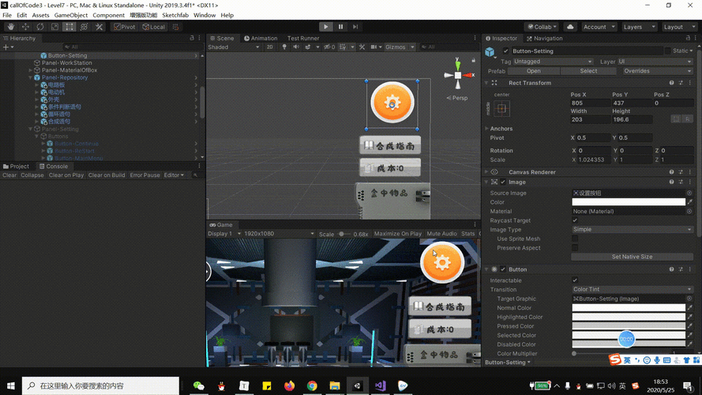Click Set Native Size button
Screen dimensions: 702x395
click(x=632, y=257)
